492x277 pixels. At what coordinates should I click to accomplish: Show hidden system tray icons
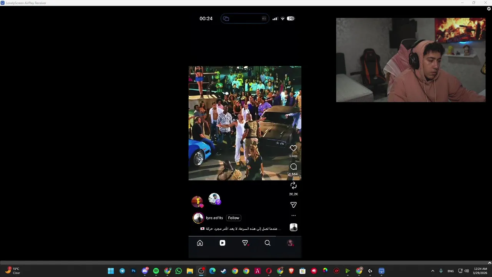[432, 271]
